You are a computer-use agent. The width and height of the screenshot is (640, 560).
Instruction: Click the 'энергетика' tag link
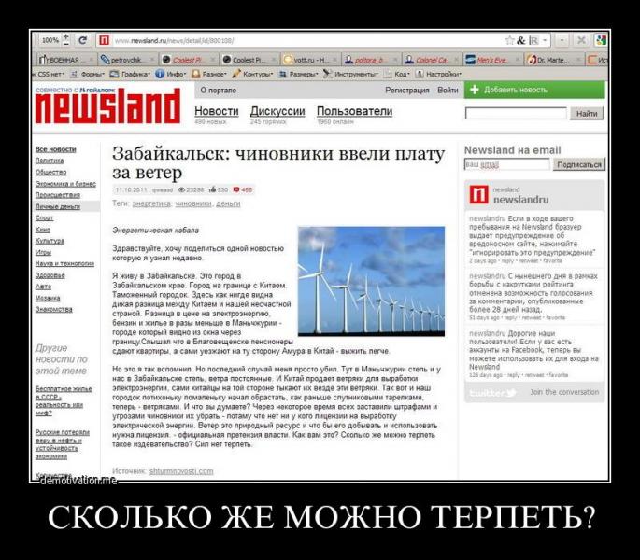(151, 203)
